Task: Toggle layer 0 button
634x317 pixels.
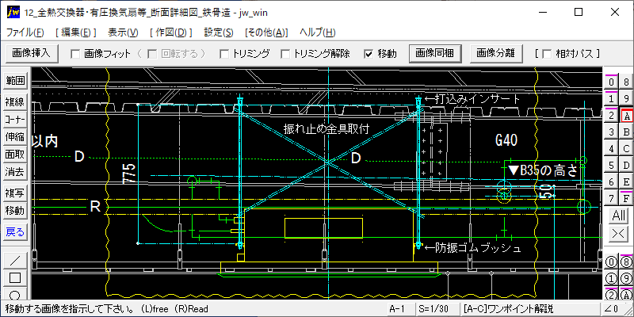Action: click(x=611, y=82)
